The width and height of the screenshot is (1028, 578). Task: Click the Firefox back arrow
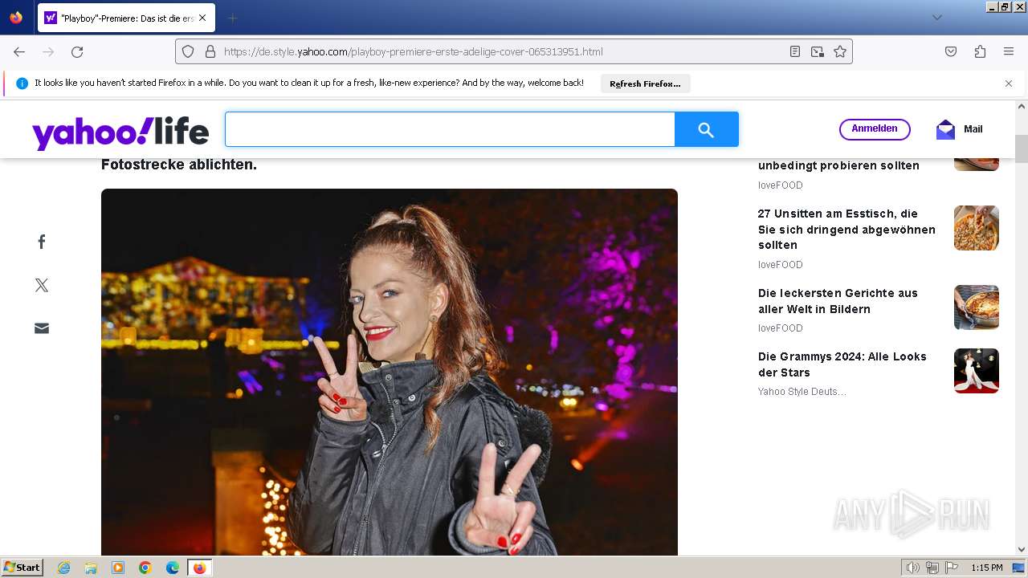click(x=19, y=51)
